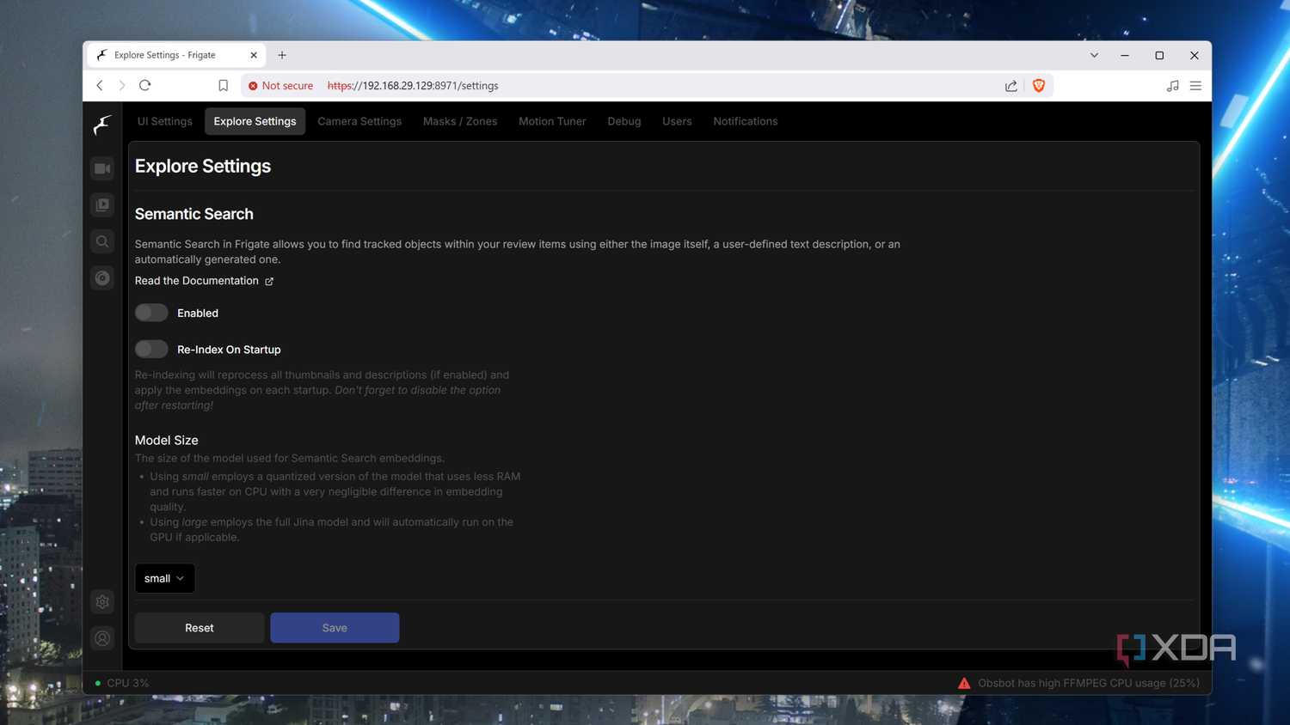The height and width of the screenshot is (725, 1290).
Task: Open the Brave Shields icon
Action: click(x=1039, y=85)
